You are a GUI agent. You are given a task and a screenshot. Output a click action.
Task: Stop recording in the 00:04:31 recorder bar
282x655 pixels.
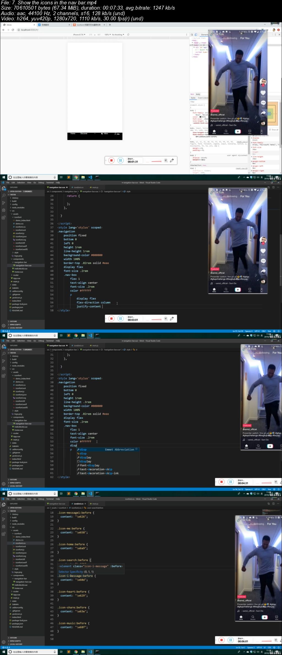click(x=222, y=482)
